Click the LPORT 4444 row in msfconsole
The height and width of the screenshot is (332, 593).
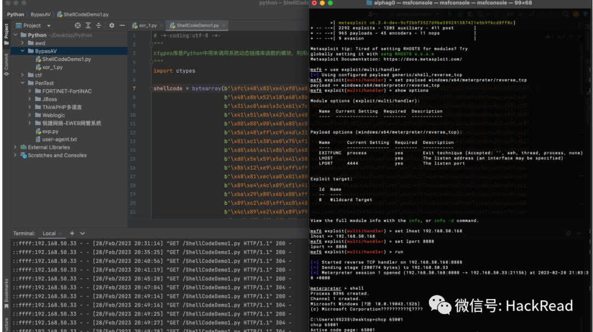click(392, 163)
